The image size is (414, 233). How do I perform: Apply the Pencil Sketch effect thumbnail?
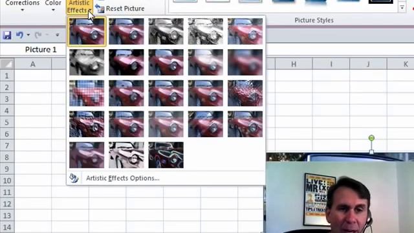click(x=206, y=31)
